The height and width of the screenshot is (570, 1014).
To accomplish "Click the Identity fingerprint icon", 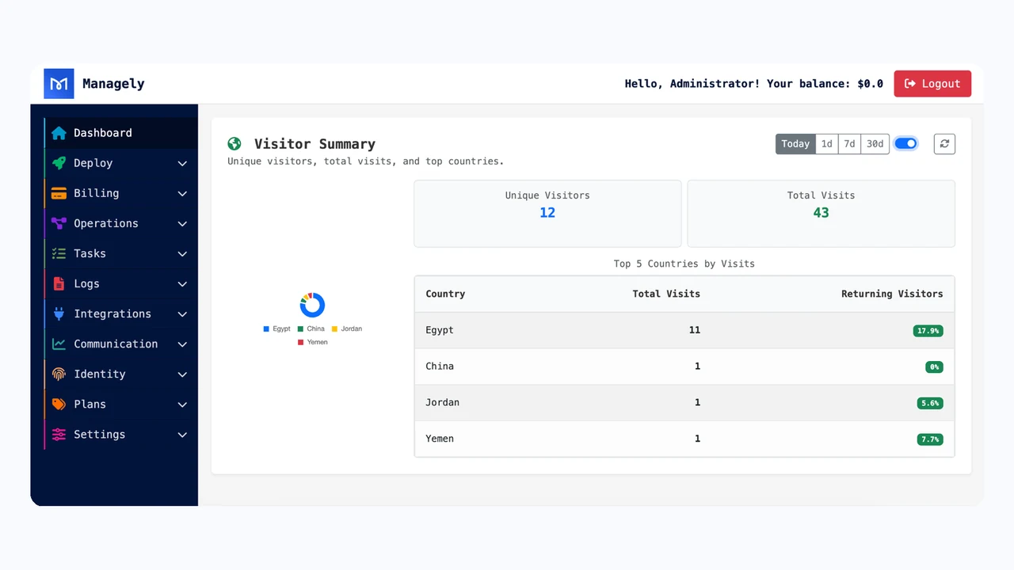I will coord(59,374).
